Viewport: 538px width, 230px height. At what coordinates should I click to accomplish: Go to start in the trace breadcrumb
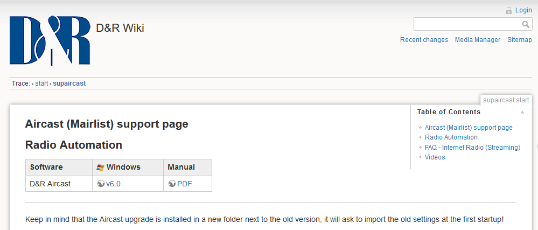[41, 83]
